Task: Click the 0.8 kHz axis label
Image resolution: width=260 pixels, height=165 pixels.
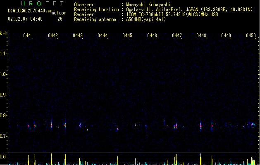Action: pyautogui.click(x=3, y=115)
